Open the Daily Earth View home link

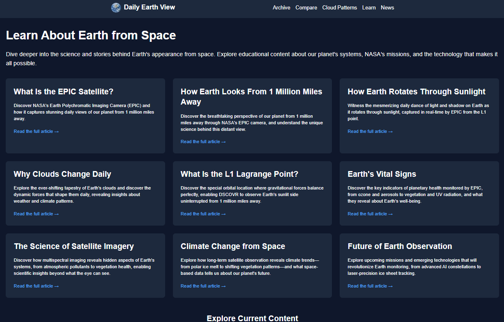click(149, 7)
